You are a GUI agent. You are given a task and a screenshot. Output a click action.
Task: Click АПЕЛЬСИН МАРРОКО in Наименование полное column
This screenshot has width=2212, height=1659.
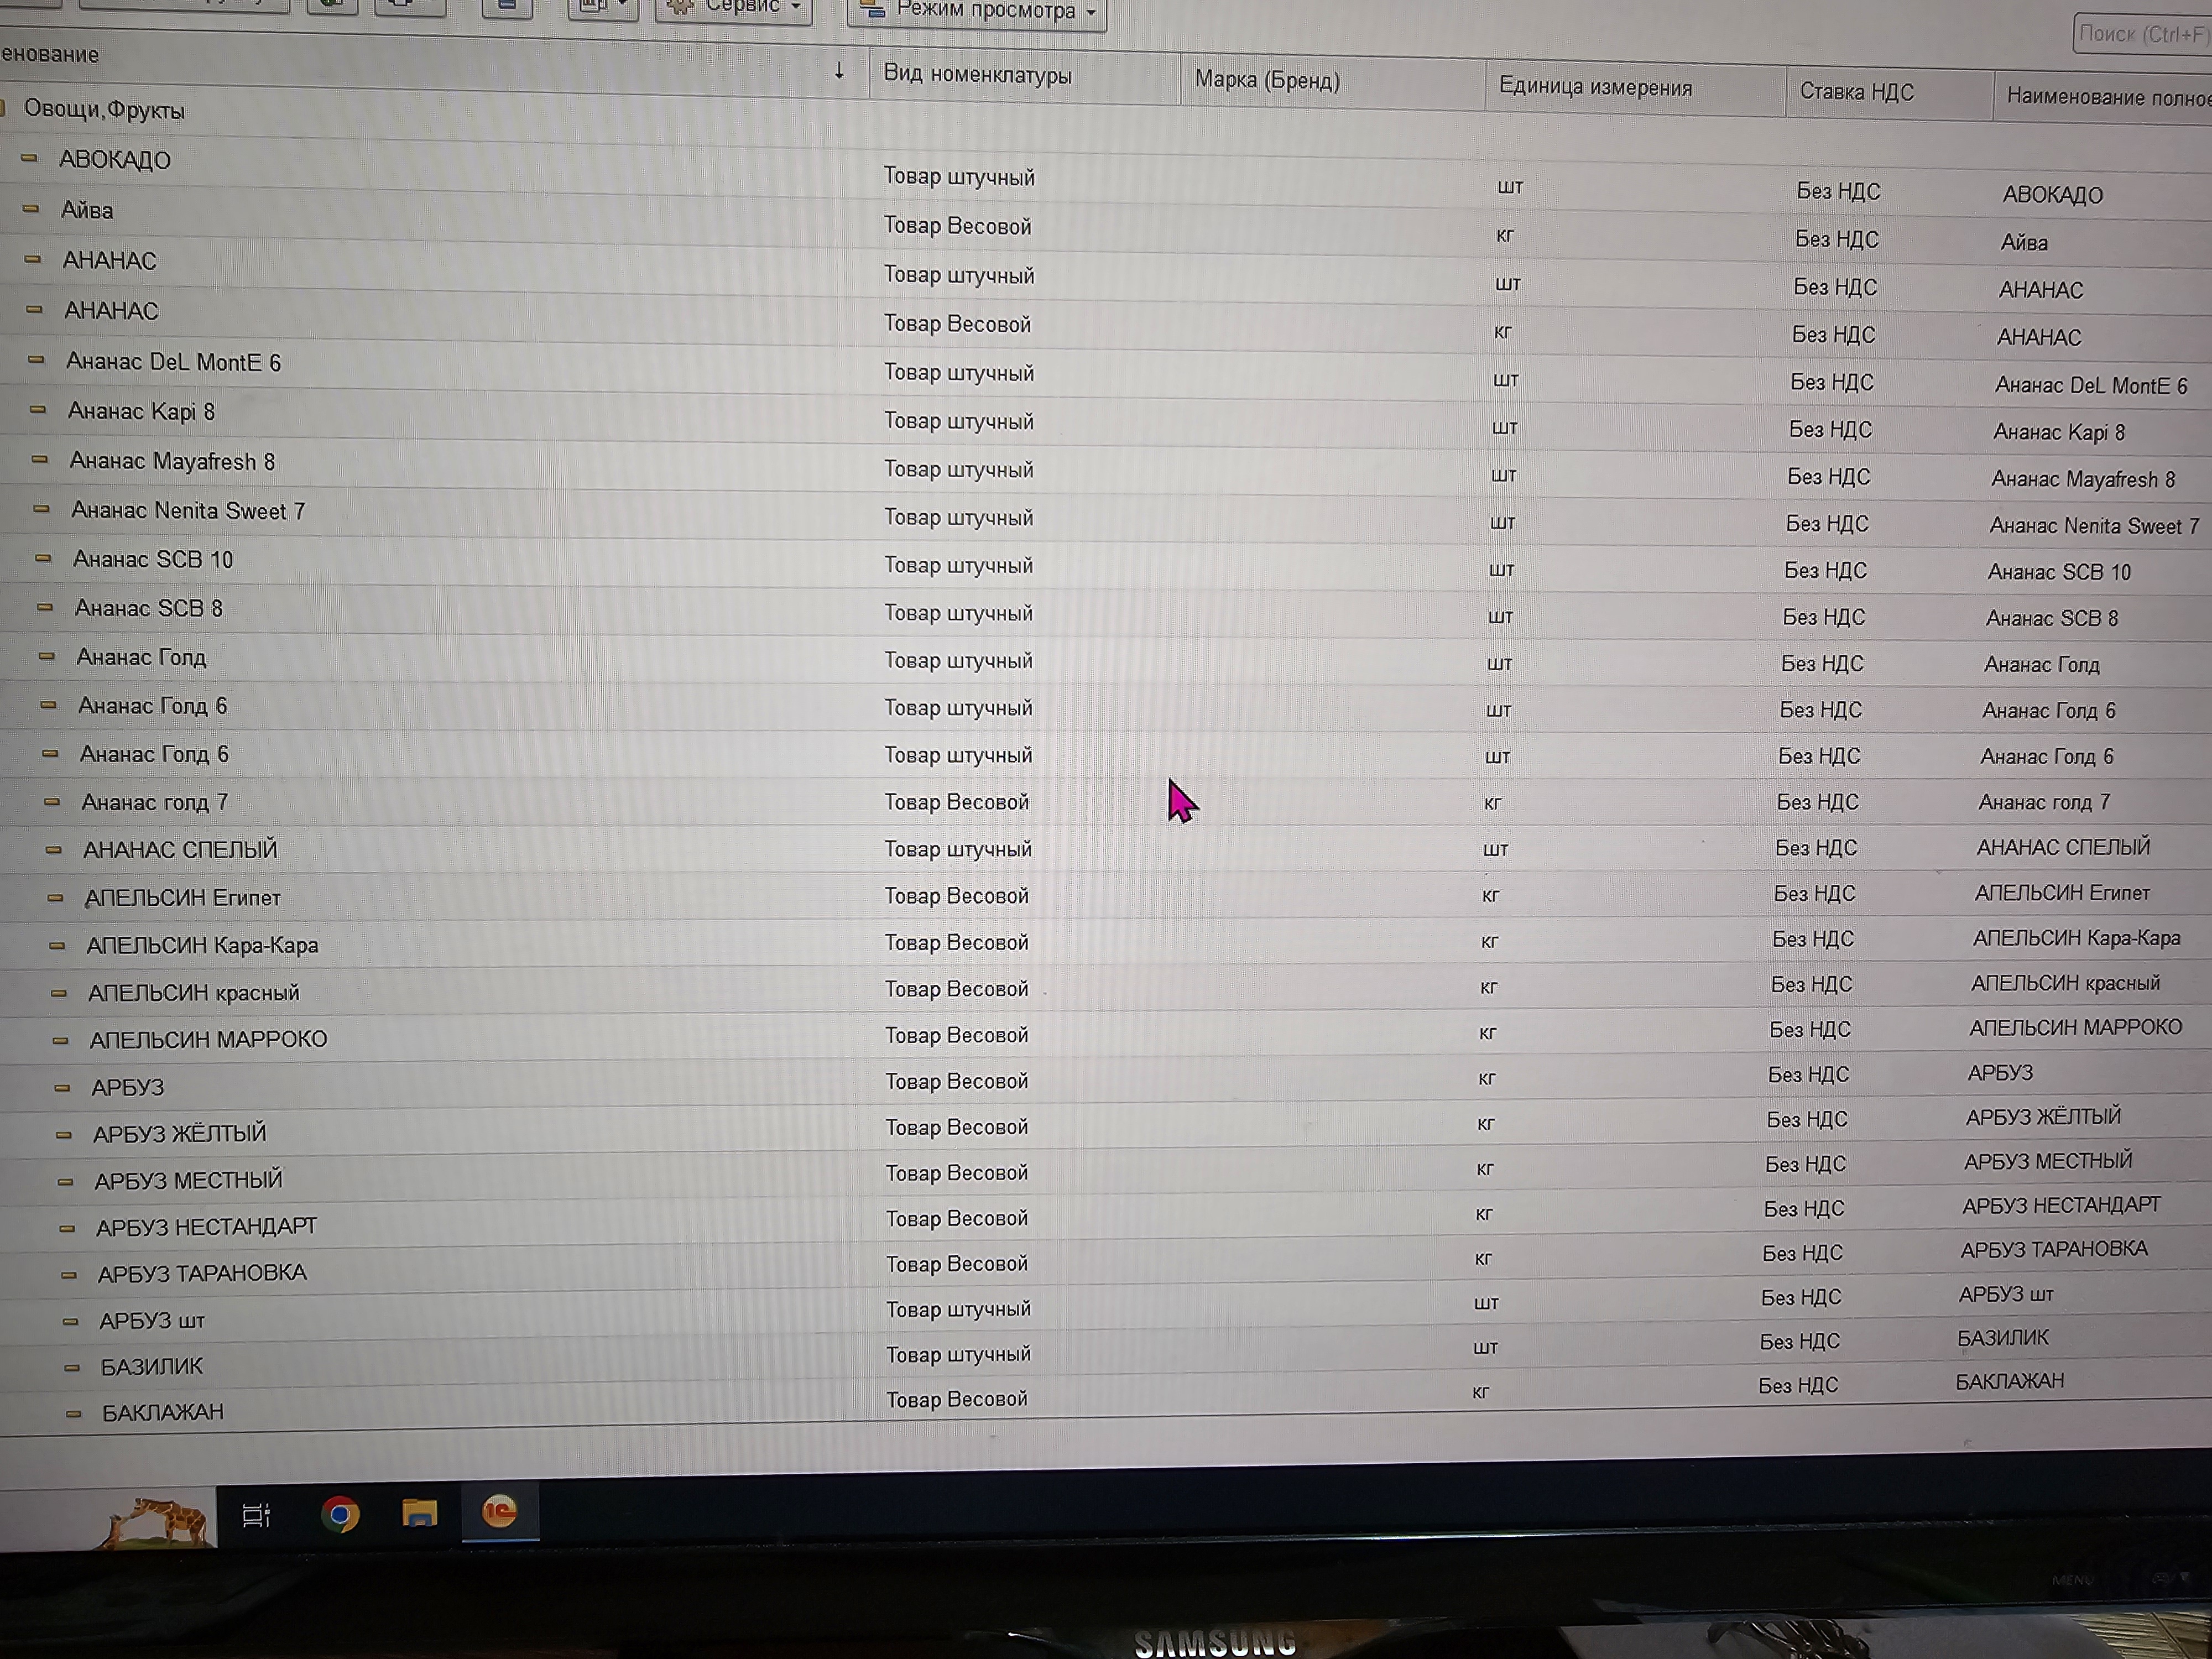2075,1027
